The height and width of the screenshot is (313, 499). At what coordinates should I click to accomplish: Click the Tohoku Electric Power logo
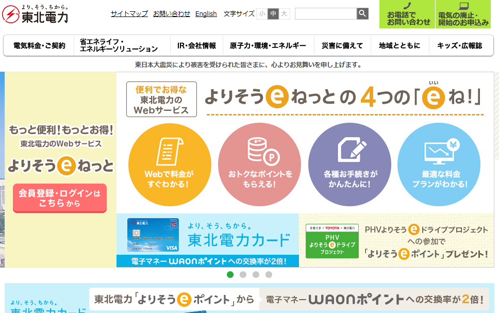tap(35, 14)
